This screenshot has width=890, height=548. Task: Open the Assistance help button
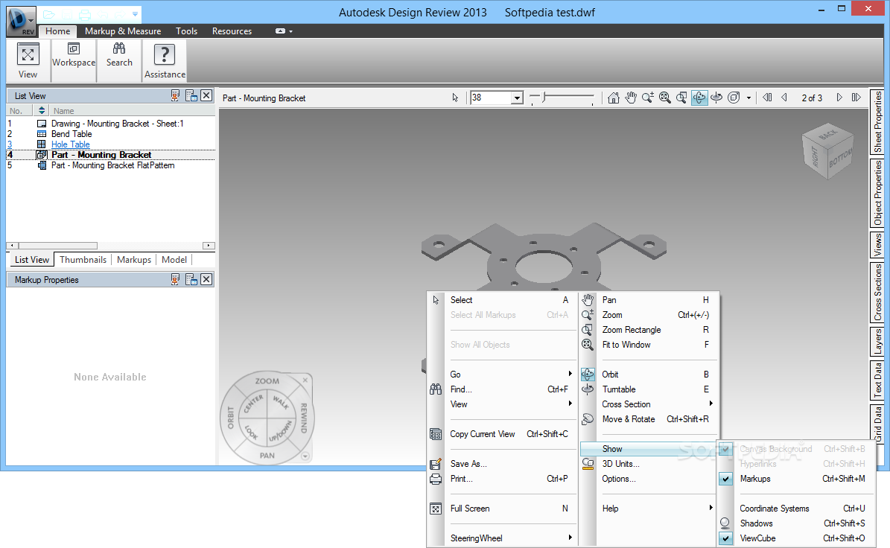pyautogui.click(x=165, y=61)
